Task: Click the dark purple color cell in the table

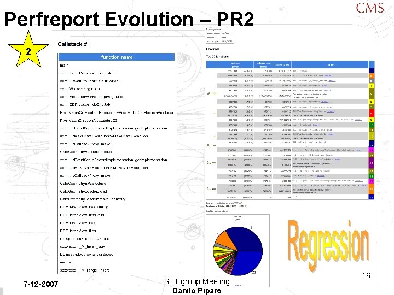Action: click(x=372, y=163)
